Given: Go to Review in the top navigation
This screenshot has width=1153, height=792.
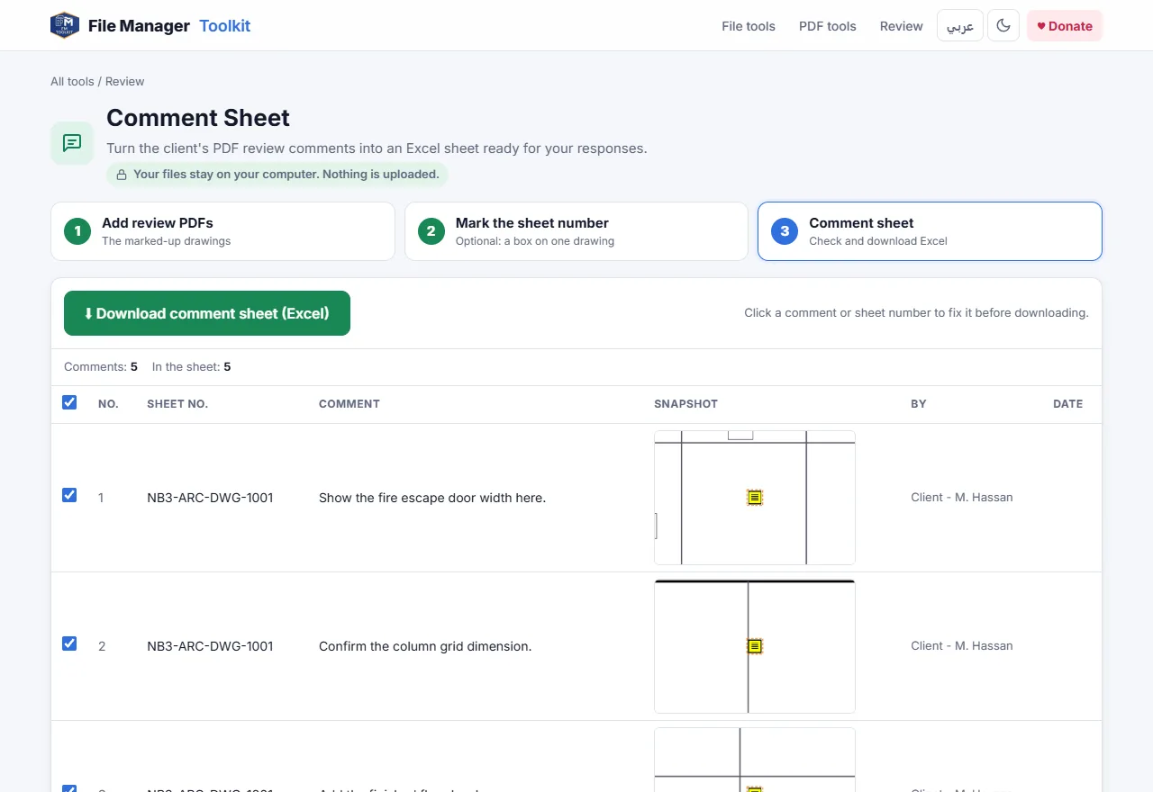Looking at the screenshot, I should coord(902,26).
